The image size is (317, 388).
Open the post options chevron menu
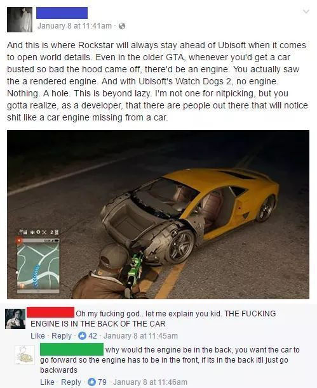[306, 11]
